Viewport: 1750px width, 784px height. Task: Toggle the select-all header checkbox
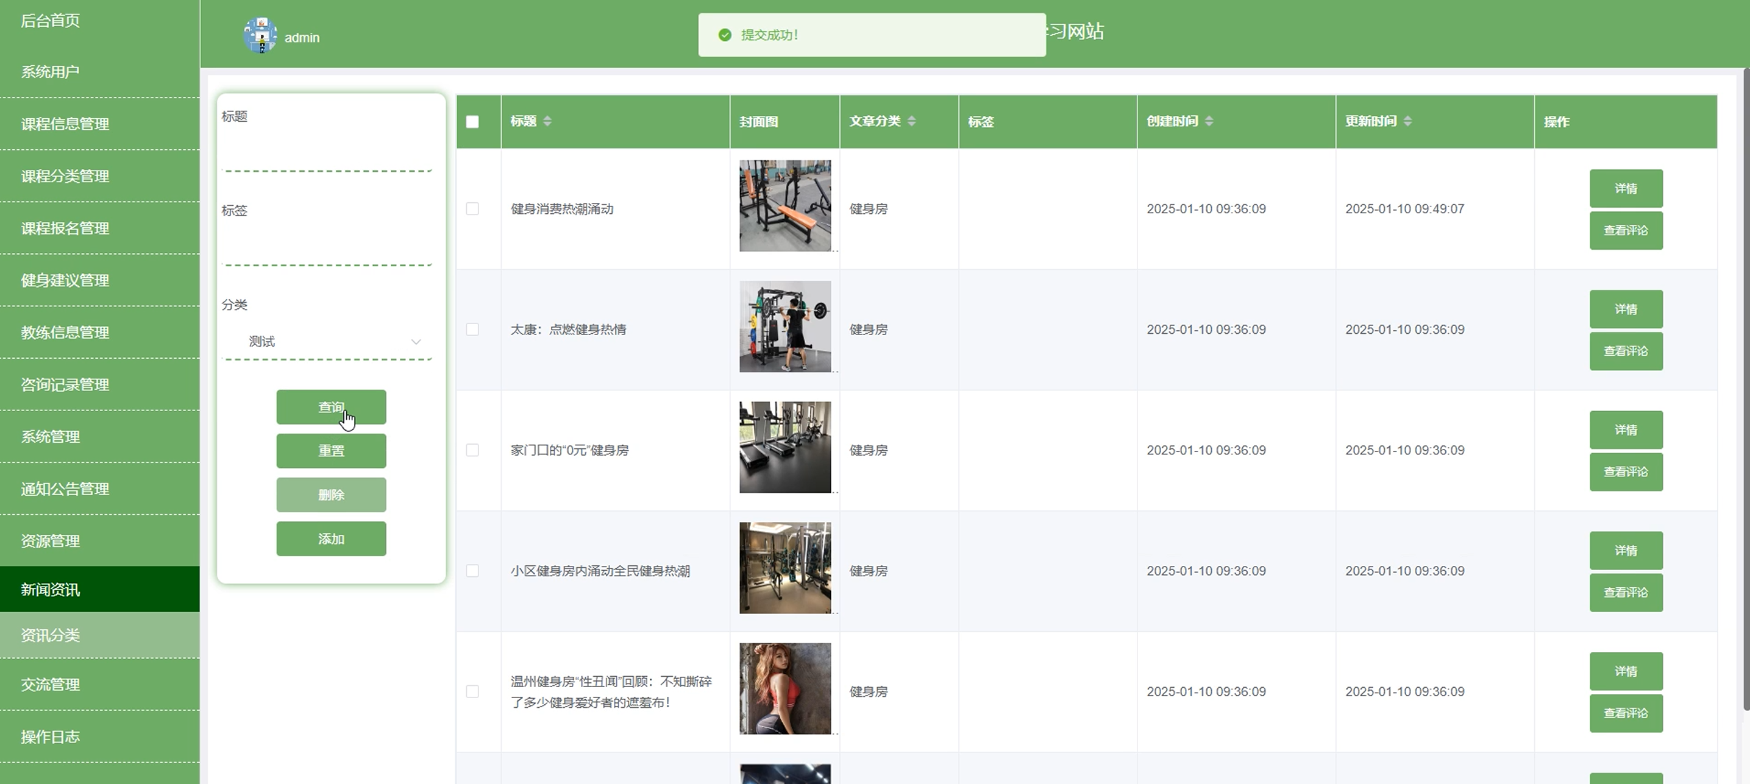[x=472, y=121]
